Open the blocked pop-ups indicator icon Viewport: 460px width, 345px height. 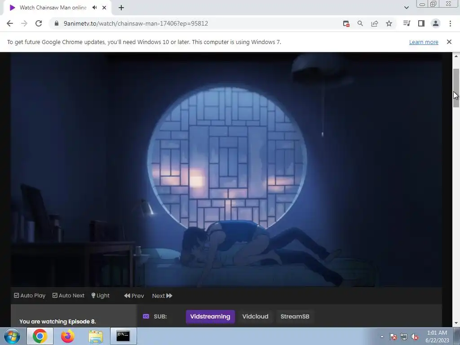346,24
